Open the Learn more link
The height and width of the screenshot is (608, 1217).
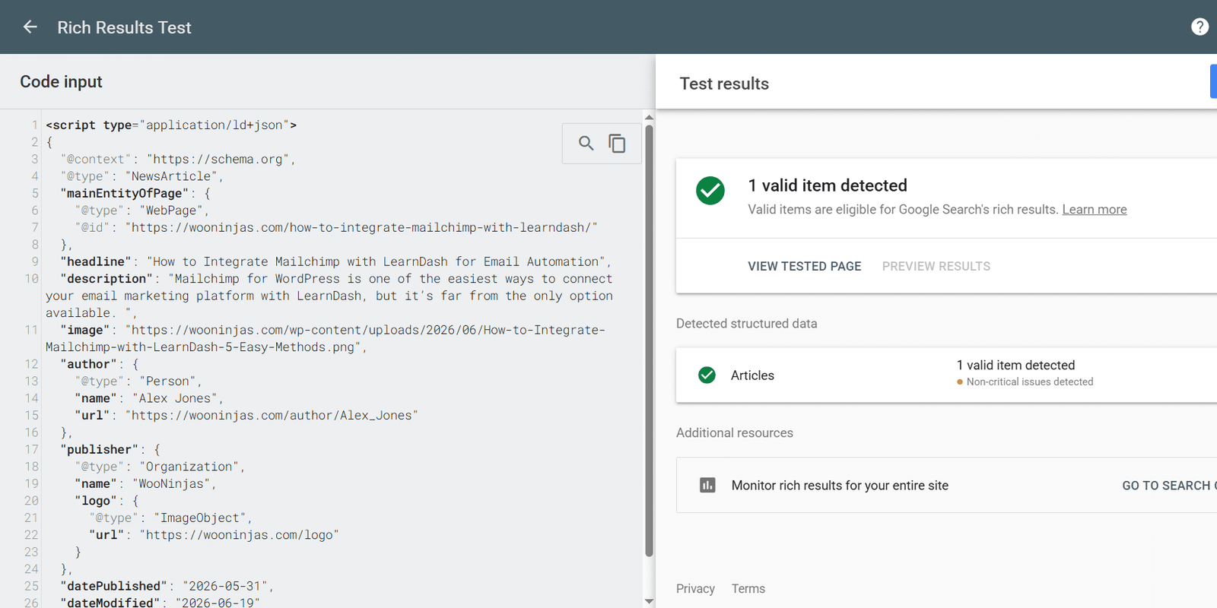coord(1094,210)
